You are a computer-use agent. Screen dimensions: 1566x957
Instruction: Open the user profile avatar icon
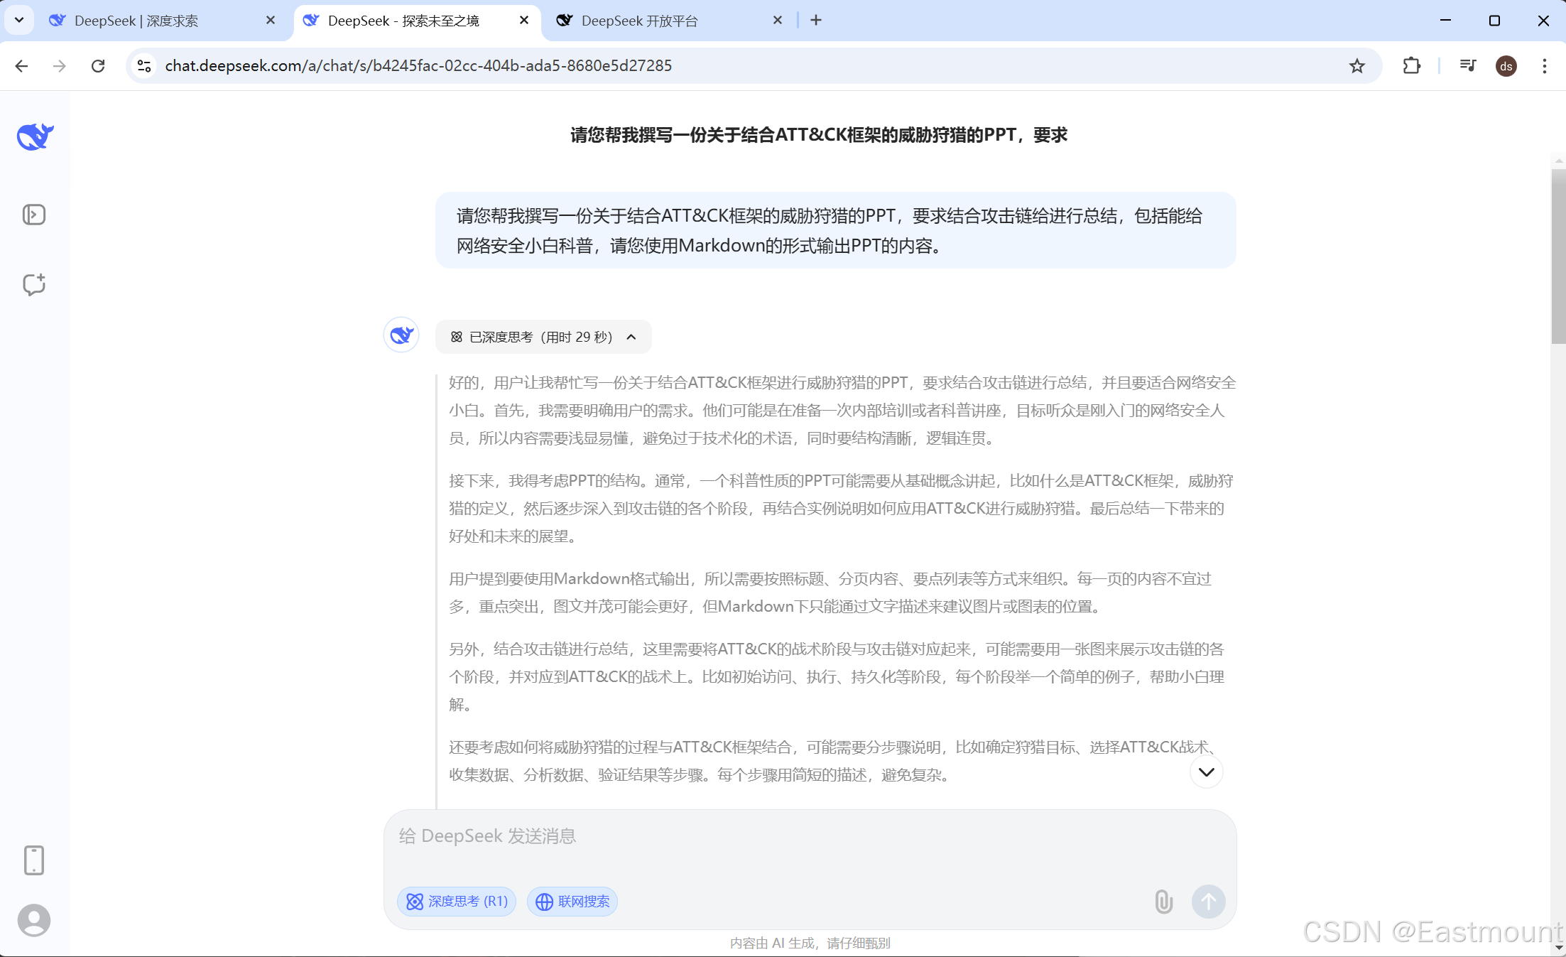click(34, 920)
